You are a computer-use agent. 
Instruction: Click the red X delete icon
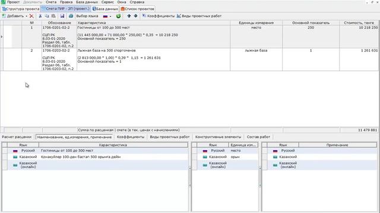pyautogui.click(x=31, y=16)
